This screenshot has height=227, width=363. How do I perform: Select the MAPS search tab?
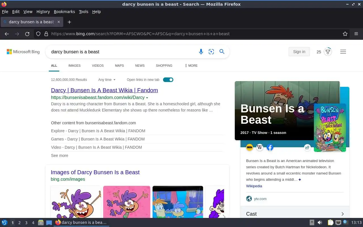pos(119,66)
